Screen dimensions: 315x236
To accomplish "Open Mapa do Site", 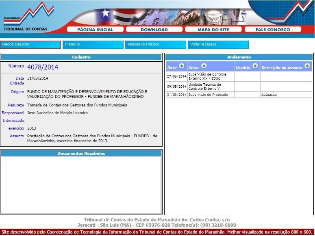I will point(213,30).
